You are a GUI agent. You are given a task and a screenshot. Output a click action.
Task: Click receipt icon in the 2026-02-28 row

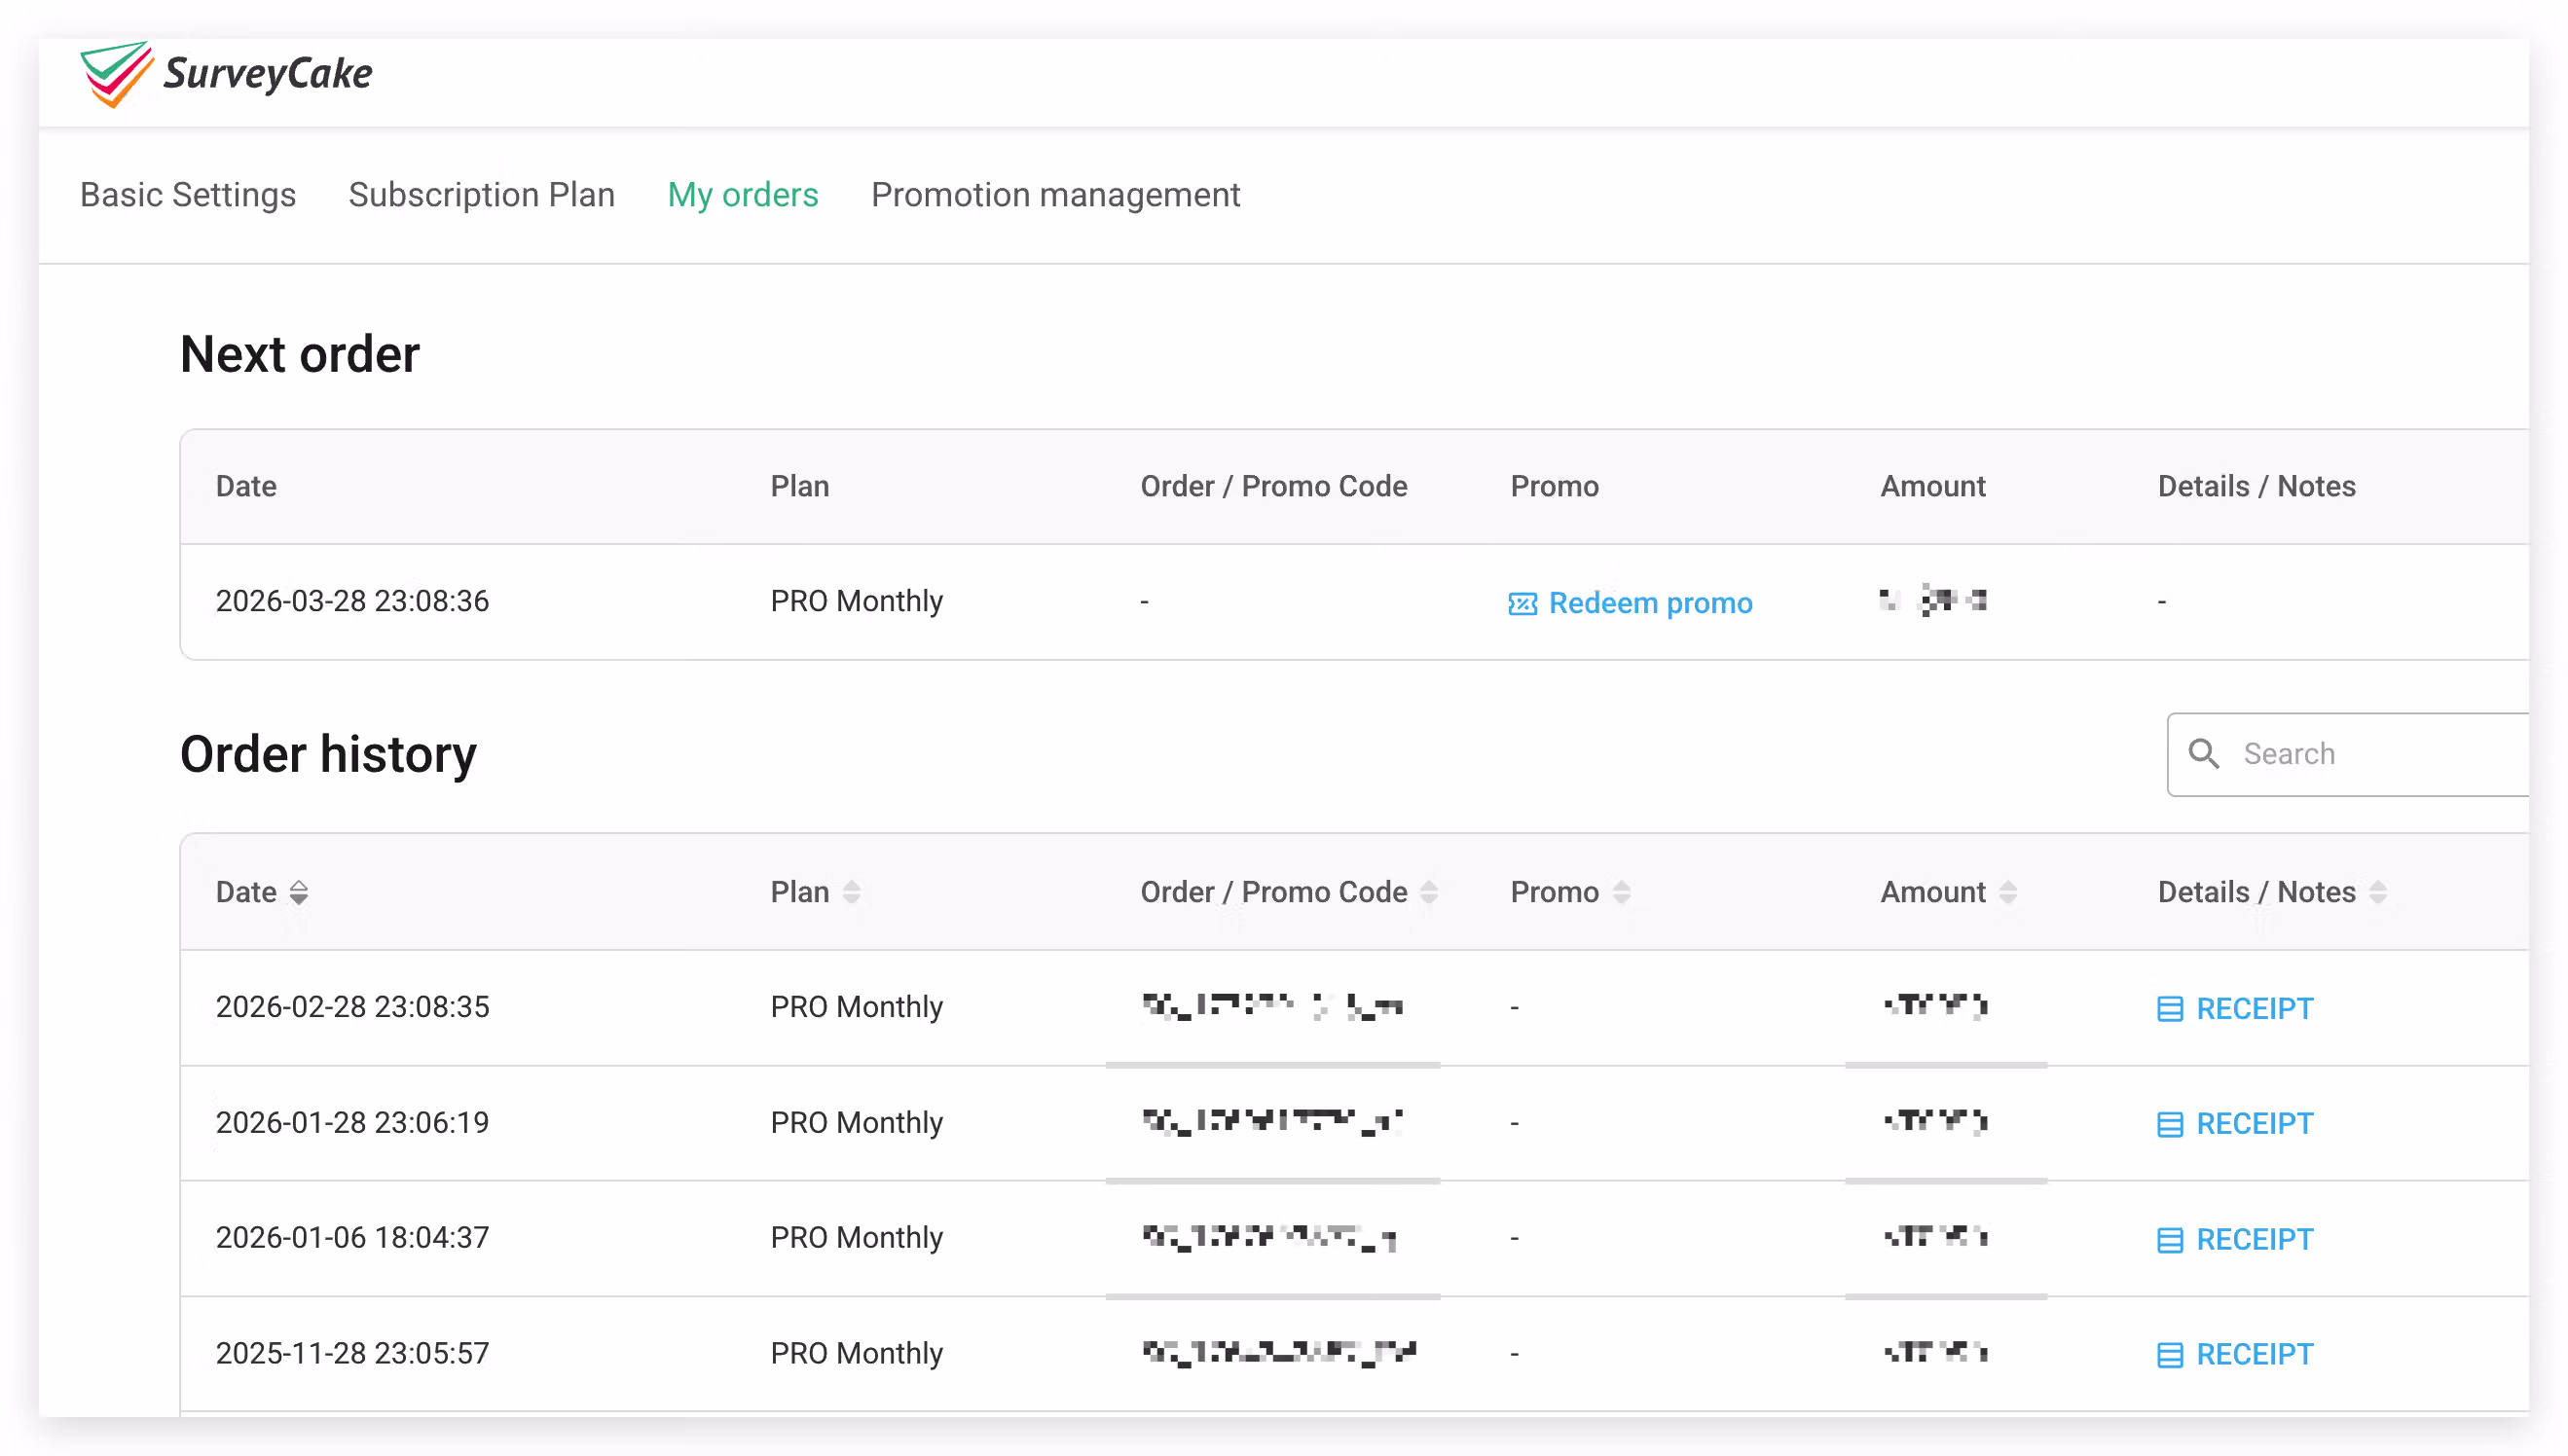pyautogui.click(x=2169, y=1009)
